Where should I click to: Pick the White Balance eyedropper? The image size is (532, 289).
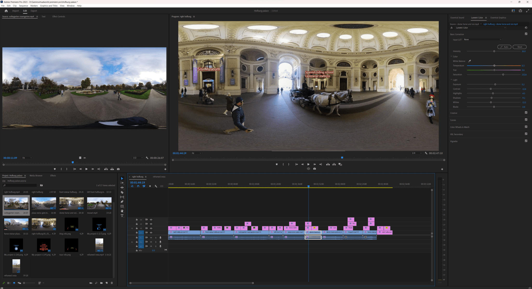[x=469, y=61]
